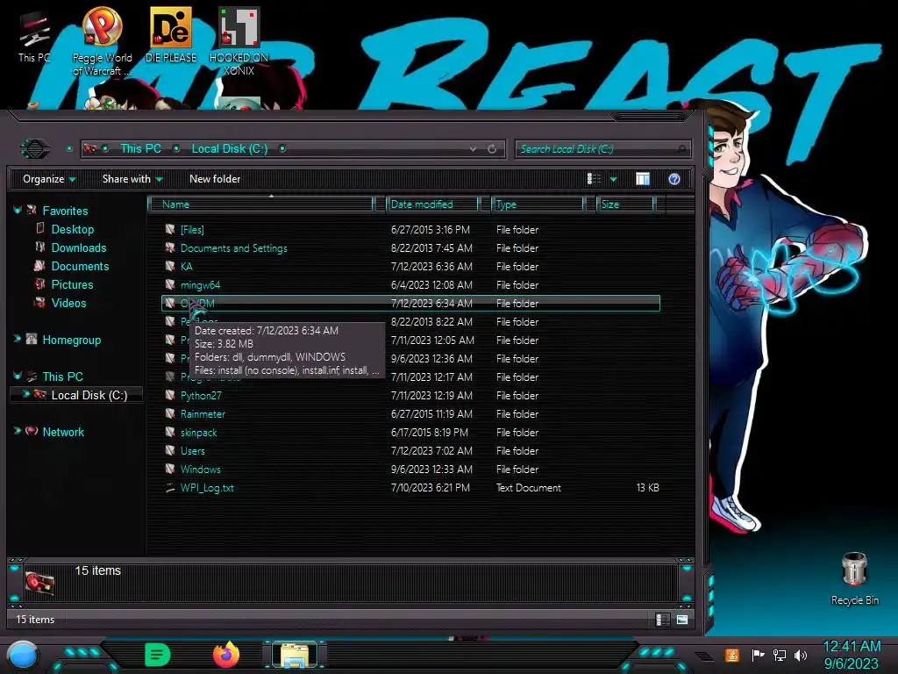The height and width of the screenshot is (674, 898).
Task: Open the Help question mark icon
Action: tap(674, 179)
